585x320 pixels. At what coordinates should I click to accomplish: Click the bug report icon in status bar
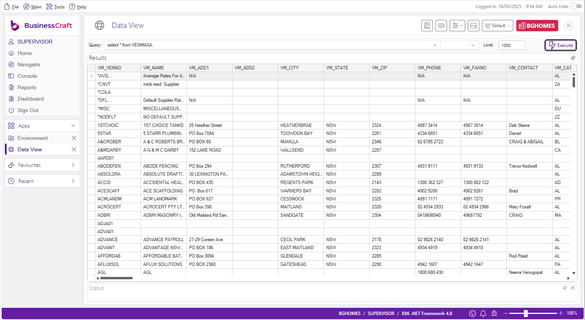click(x=494, y=313)
